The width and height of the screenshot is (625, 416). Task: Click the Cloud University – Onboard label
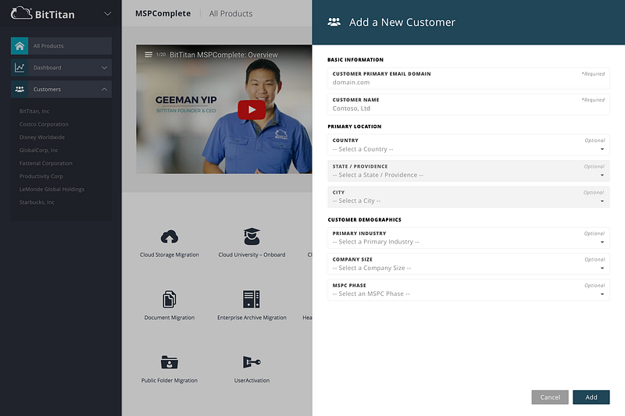point(252,254)
